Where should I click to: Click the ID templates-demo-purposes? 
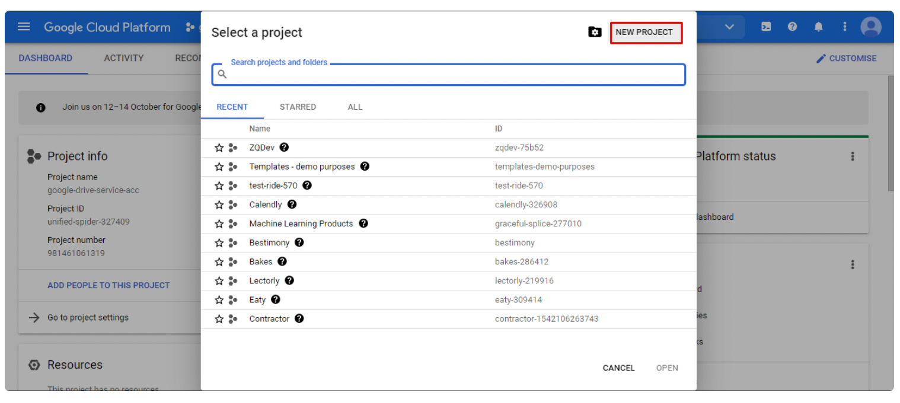545,167
